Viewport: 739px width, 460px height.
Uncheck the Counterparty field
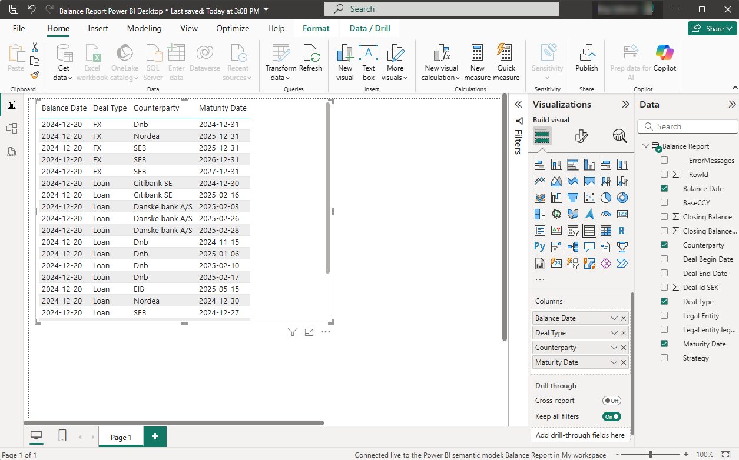point(664,245)
